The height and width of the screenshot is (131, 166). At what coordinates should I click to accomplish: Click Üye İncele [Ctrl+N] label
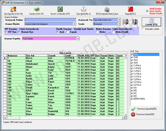13,14
